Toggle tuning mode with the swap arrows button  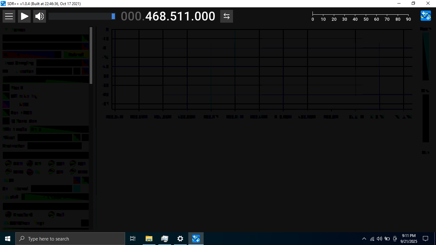(227, 16)
